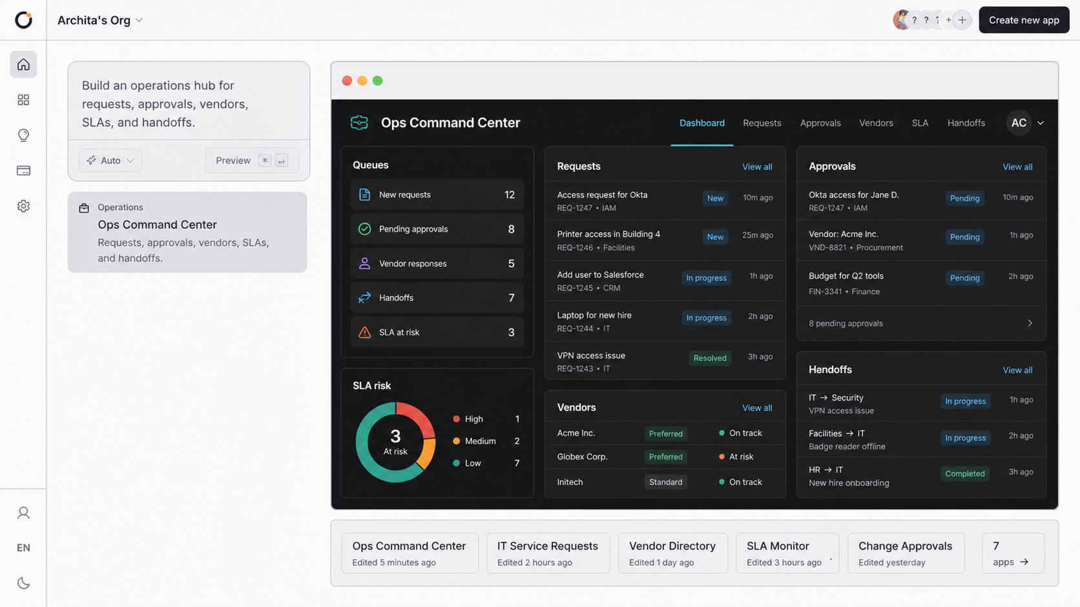Switch to the Handoffs tab
The width and height of the screenshot is (1080, 607).
pos(966,123)
